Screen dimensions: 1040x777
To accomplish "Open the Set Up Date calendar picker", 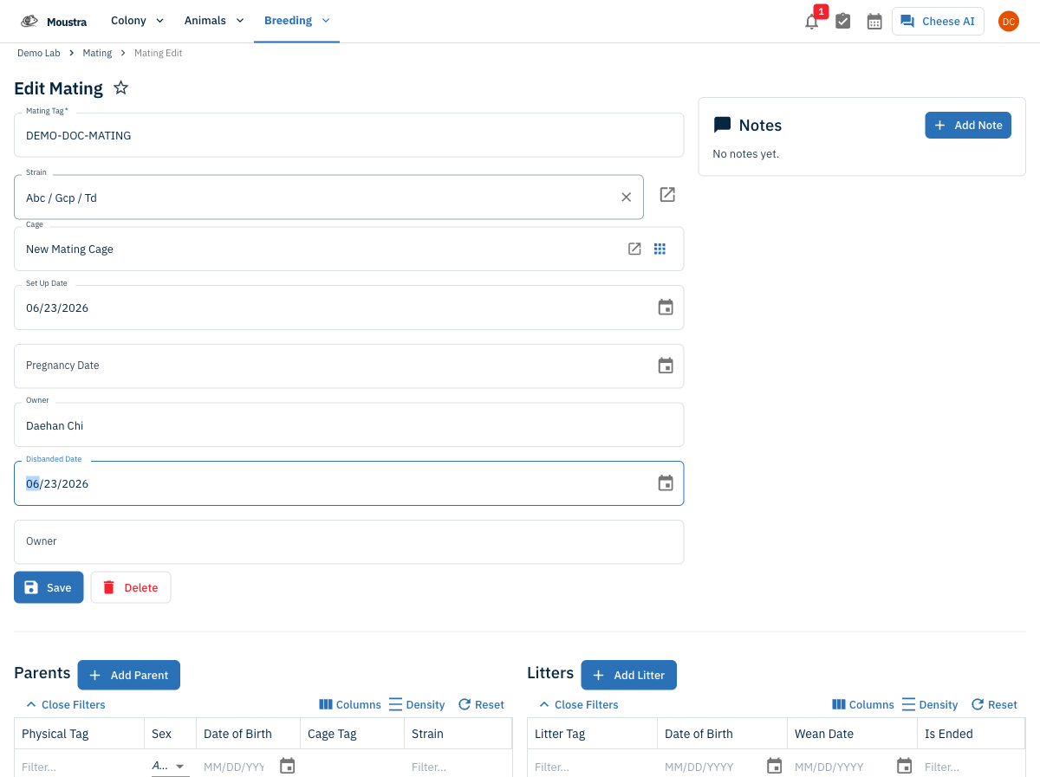I will [x=666, y=308].
